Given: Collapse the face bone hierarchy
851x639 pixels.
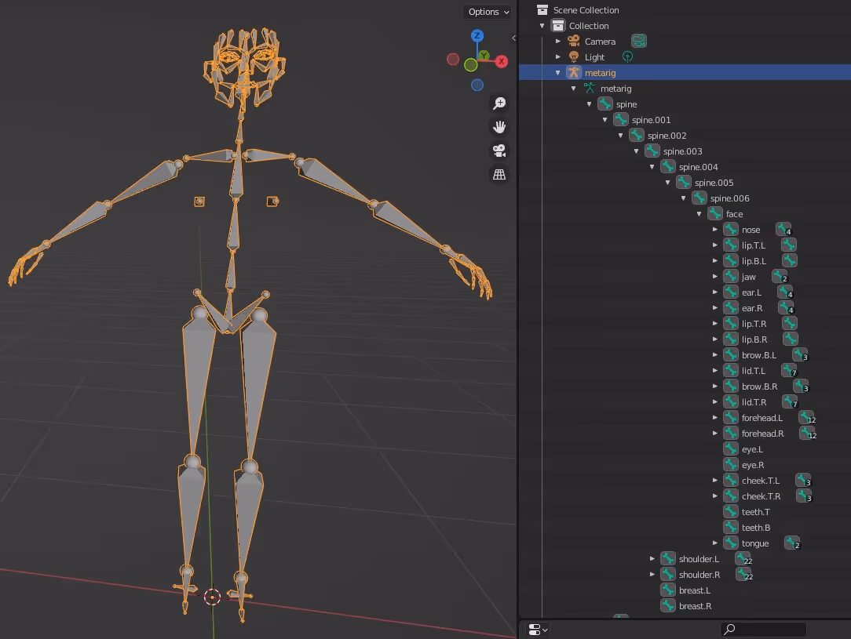Looking at the screenshot, I should coord(699,213).
